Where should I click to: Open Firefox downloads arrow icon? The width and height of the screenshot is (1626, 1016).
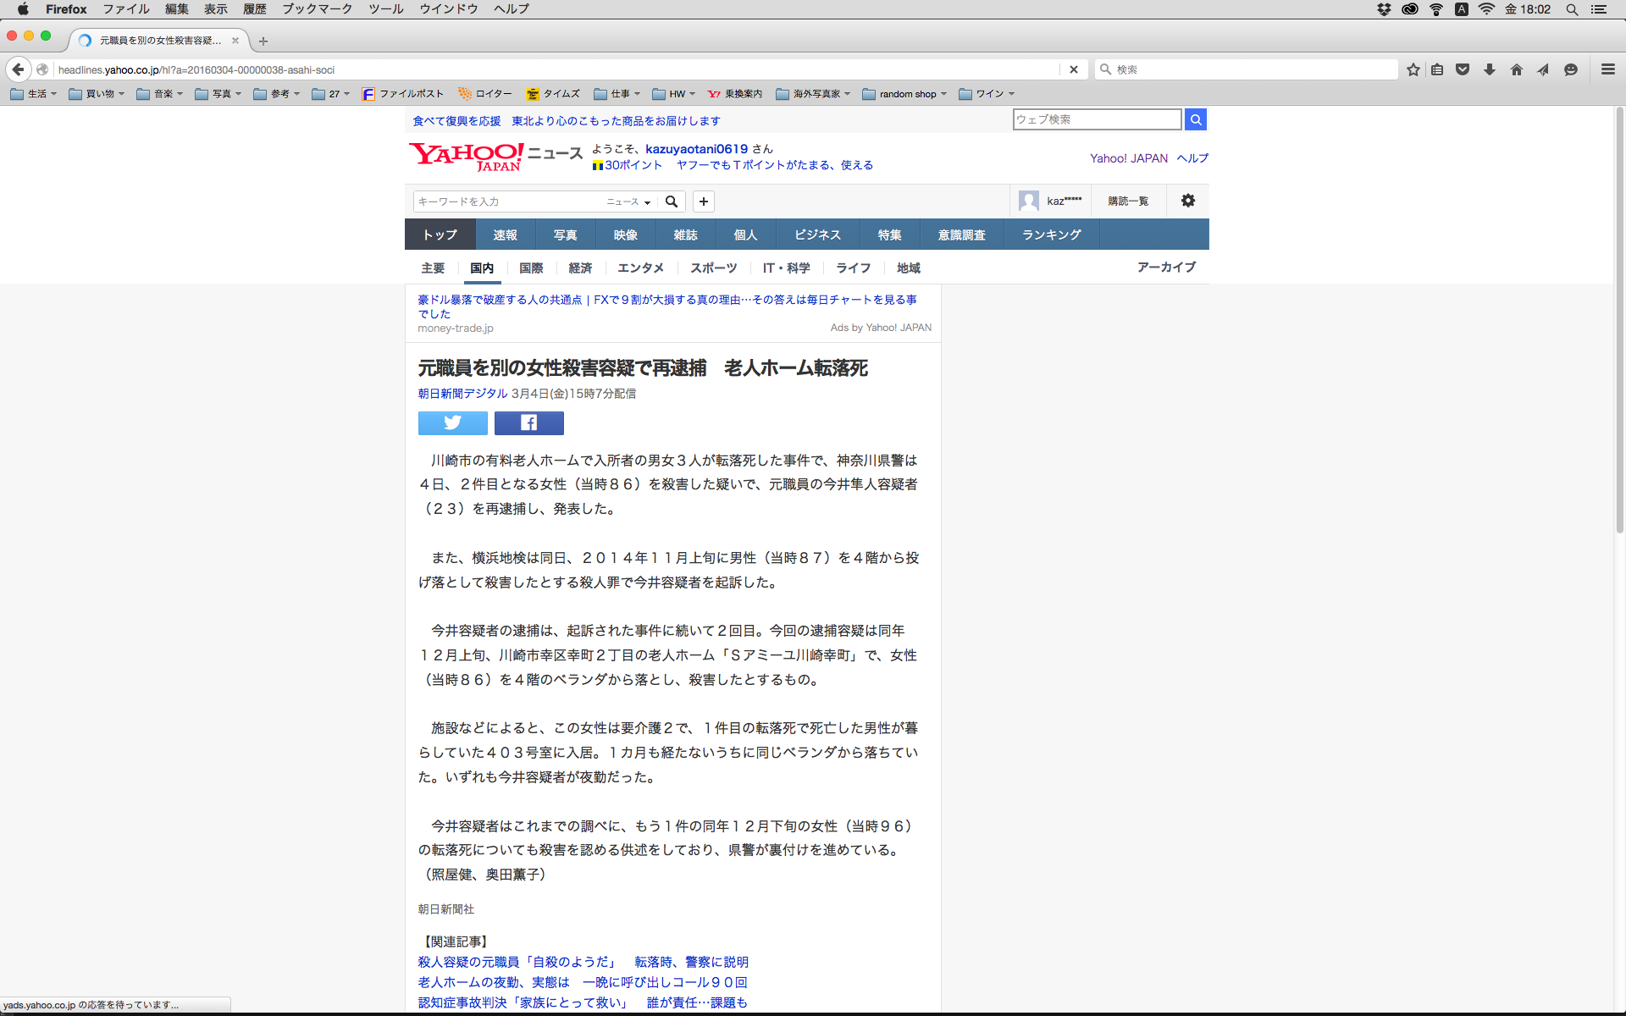point(1489,69)
